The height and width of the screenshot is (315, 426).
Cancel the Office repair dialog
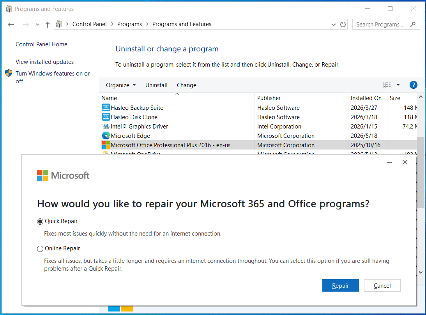coord(382,285)
